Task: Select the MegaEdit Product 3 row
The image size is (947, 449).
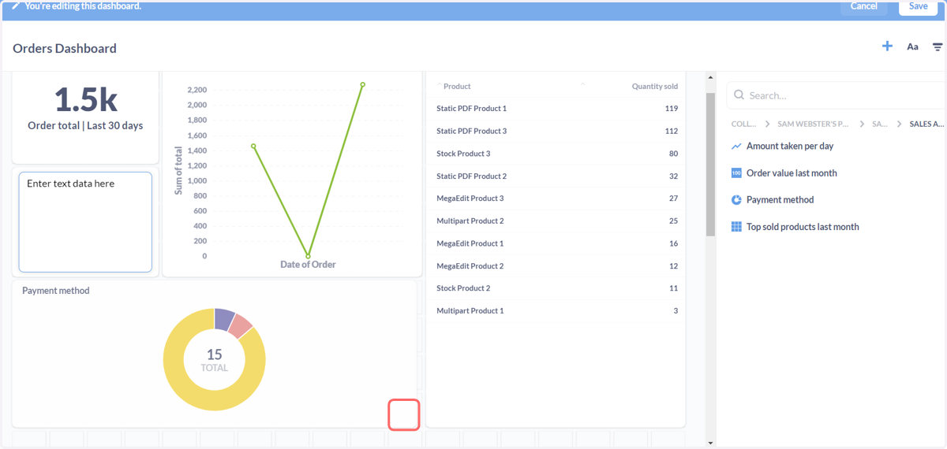Action: 556,199
